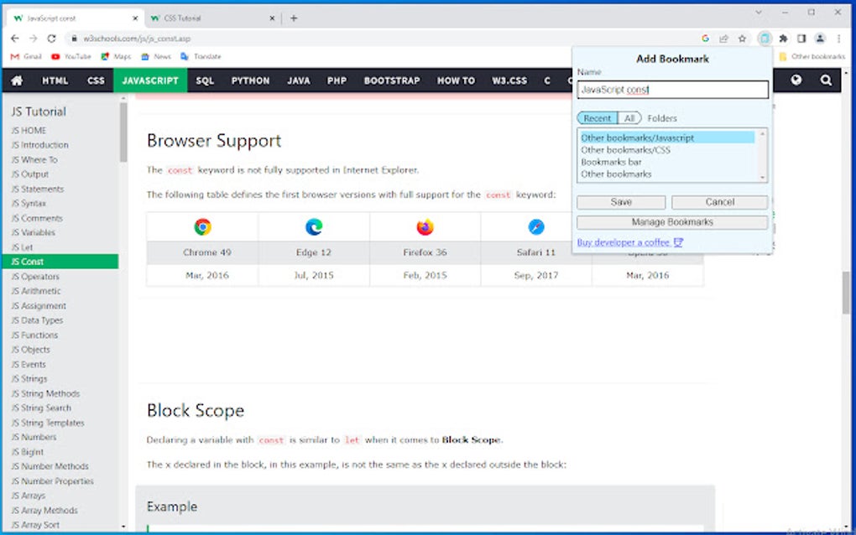Click the Name input field in Add Bookmark

click(671, 89)
